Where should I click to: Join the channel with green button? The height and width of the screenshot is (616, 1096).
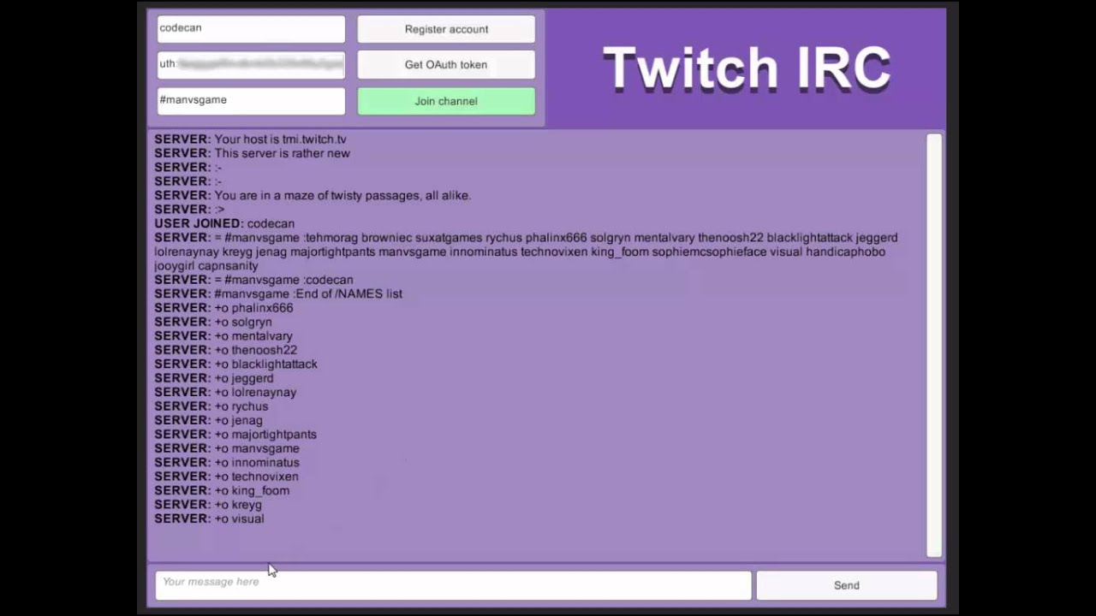point(446,101)
